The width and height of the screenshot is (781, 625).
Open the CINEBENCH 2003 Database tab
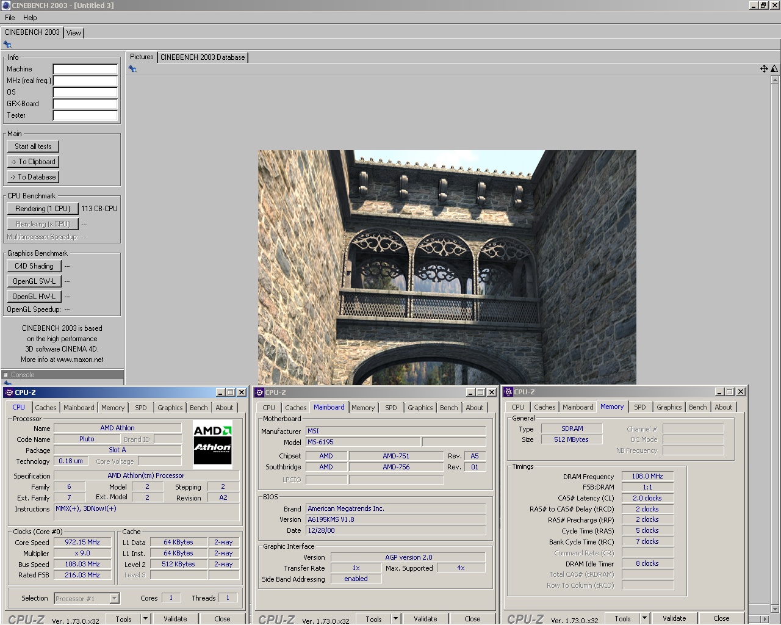(203, 57)
